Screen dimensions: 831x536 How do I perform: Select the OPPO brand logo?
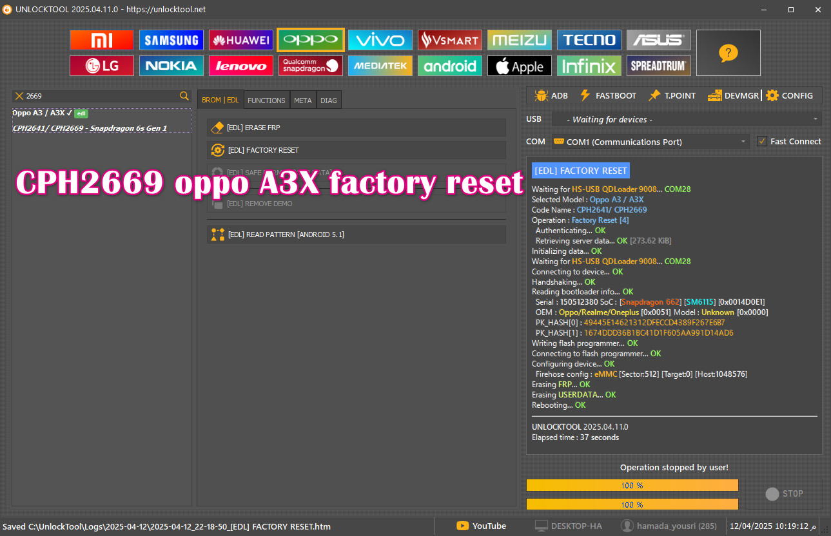311,40
